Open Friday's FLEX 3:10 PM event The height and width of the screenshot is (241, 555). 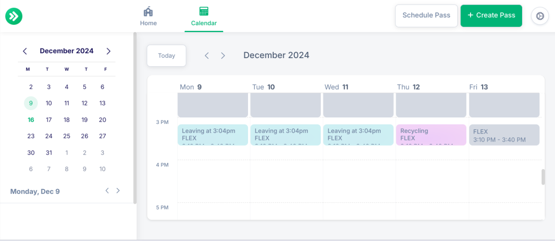504,135
